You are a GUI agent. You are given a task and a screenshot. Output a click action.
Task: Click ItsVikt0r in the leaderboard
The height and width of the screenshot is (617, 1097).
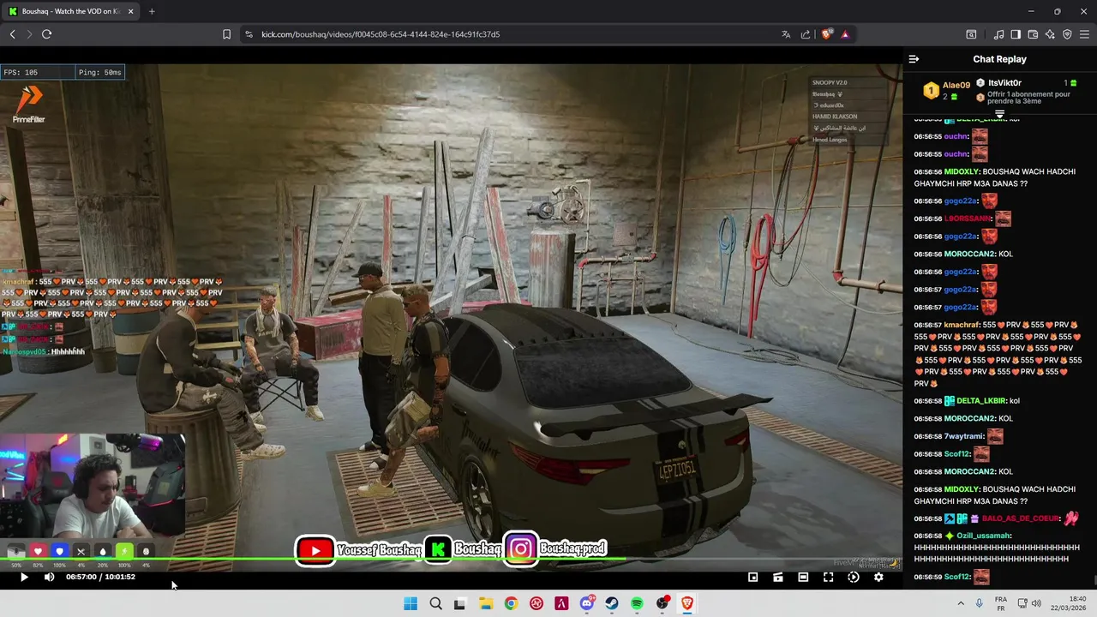coord(1004,83)
